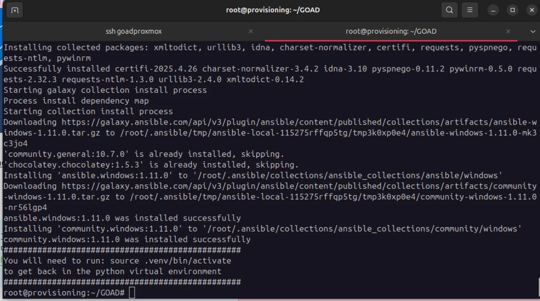This screenshot has height=301, width=540.
Task: Switch to the ssh goadproxmox tab
Action: click(133, 31)
